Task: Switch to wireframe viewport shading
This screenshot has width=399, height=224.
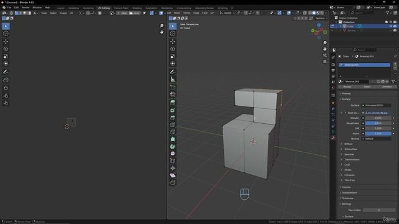Action: point(310,13)
